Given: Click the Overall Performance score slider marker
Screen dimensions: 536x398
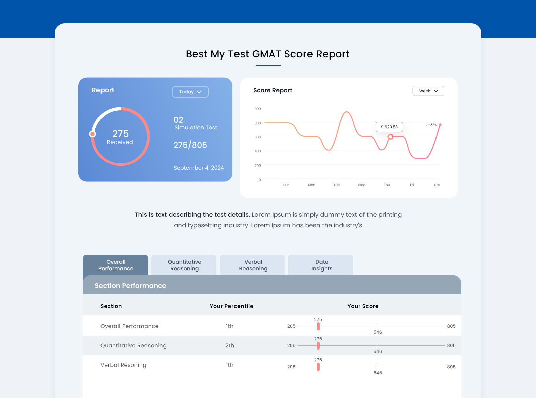Looking at the screenshot, I should [x=318, y=326].
